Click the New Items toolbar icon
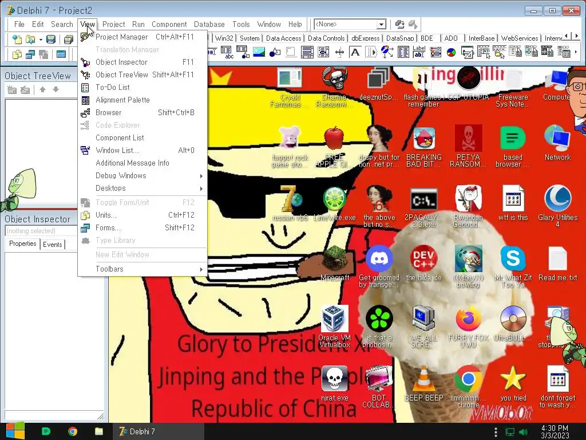The height and width of the screenshot is (440, 586). [x=17, y=40]
